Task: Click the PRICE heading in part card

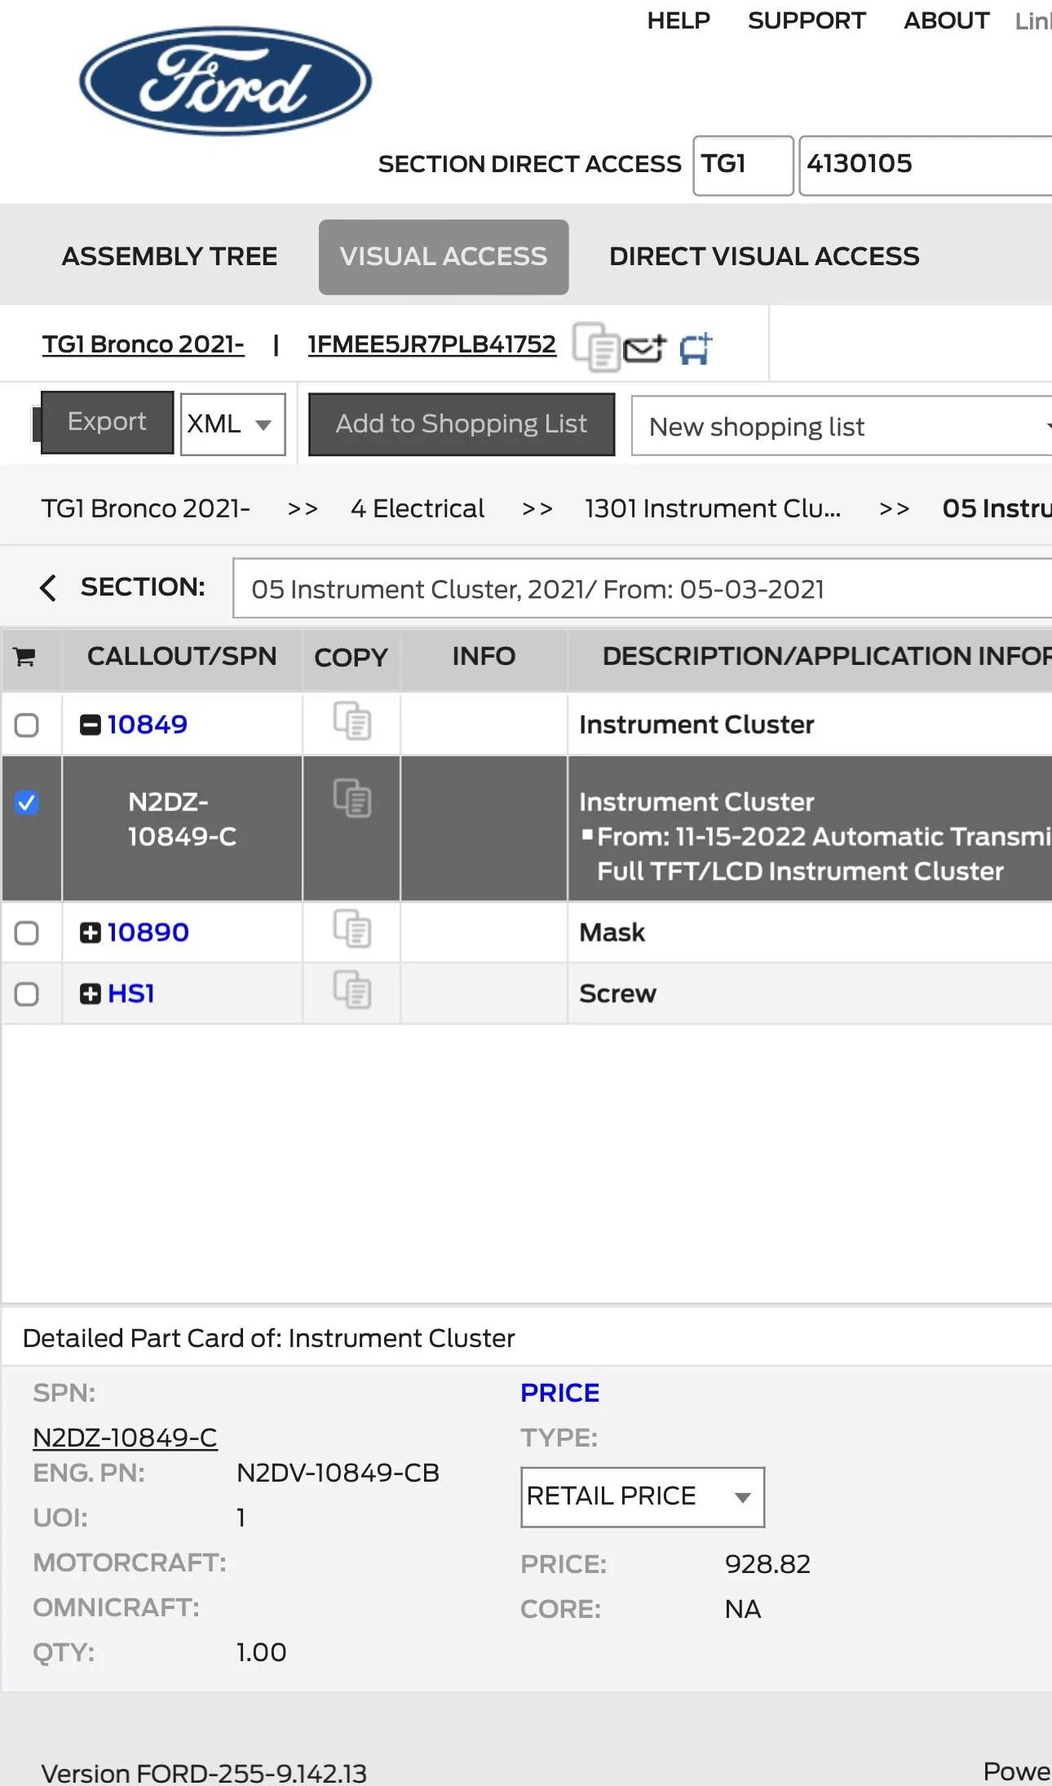Action: 560,1393
